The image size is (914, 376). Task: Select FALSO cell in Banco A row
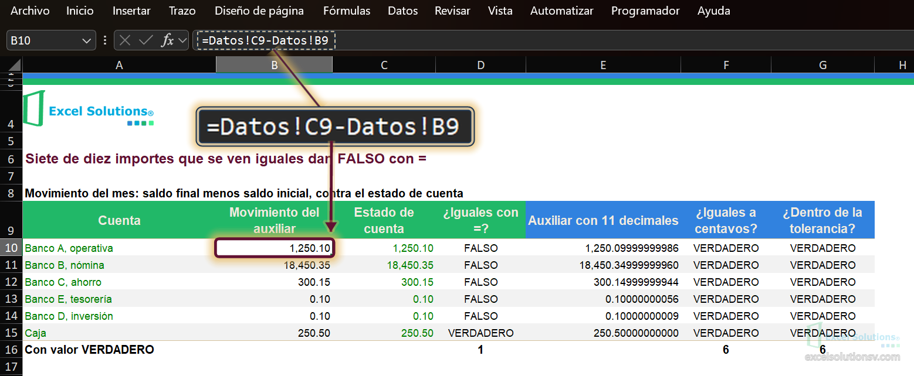tap(480, 248)
